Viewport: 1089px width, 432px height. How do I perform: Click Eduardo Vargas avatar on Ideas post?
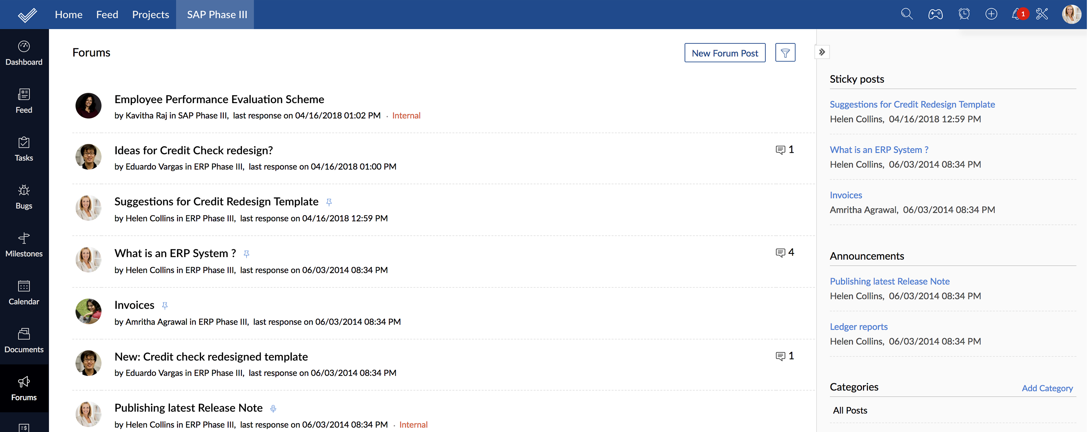(x=89, y=157)
